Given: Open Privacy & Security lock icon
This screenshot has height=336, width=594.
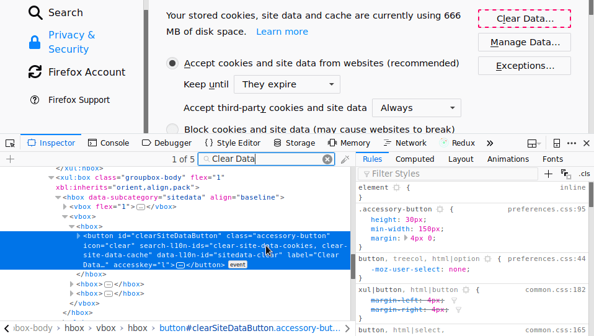Looking at the screenshot, I should click(x=35, y=42).
